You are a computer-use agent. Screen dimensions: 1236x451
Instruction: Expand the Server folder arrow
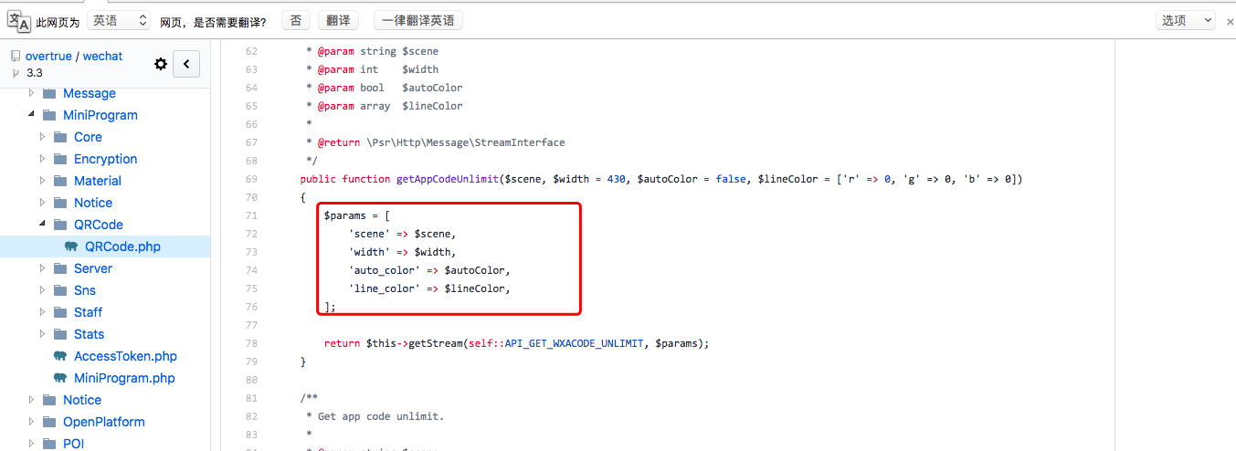click(x=43, y=268)
